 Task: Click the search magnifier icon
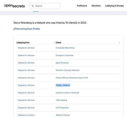point(33,6)
